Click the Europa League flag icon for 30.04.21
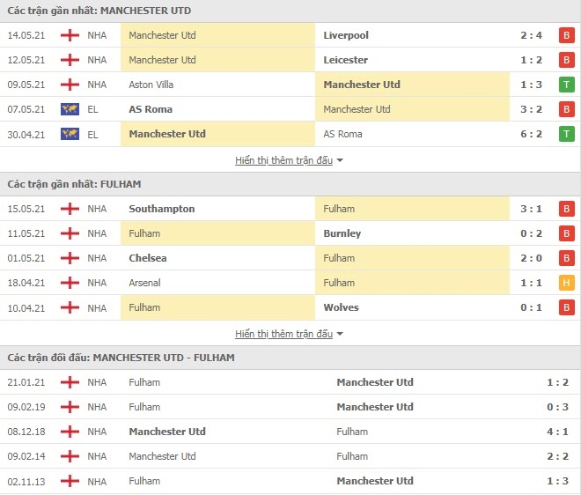Viewport: 581px width, 495px height. pos(70,134)
